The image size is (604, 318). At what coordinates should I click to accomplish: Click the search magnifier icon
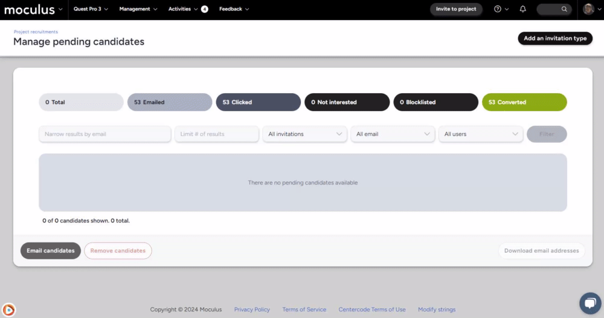click(x=564, y=9)
